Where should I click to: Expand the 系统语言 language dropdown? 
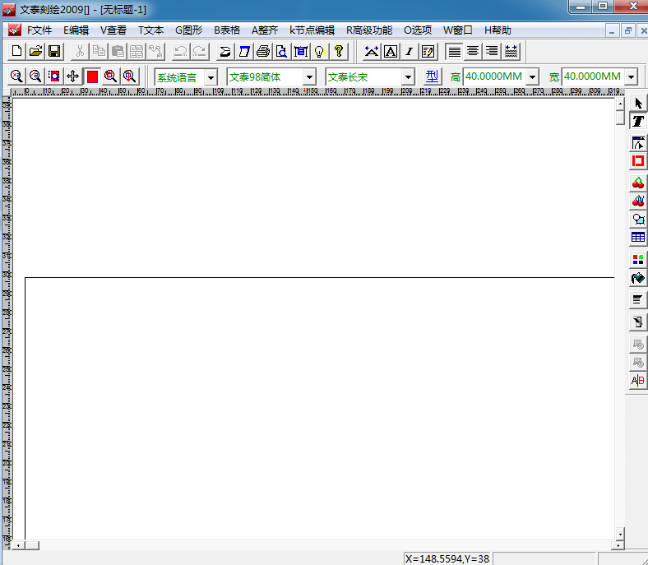211,77
